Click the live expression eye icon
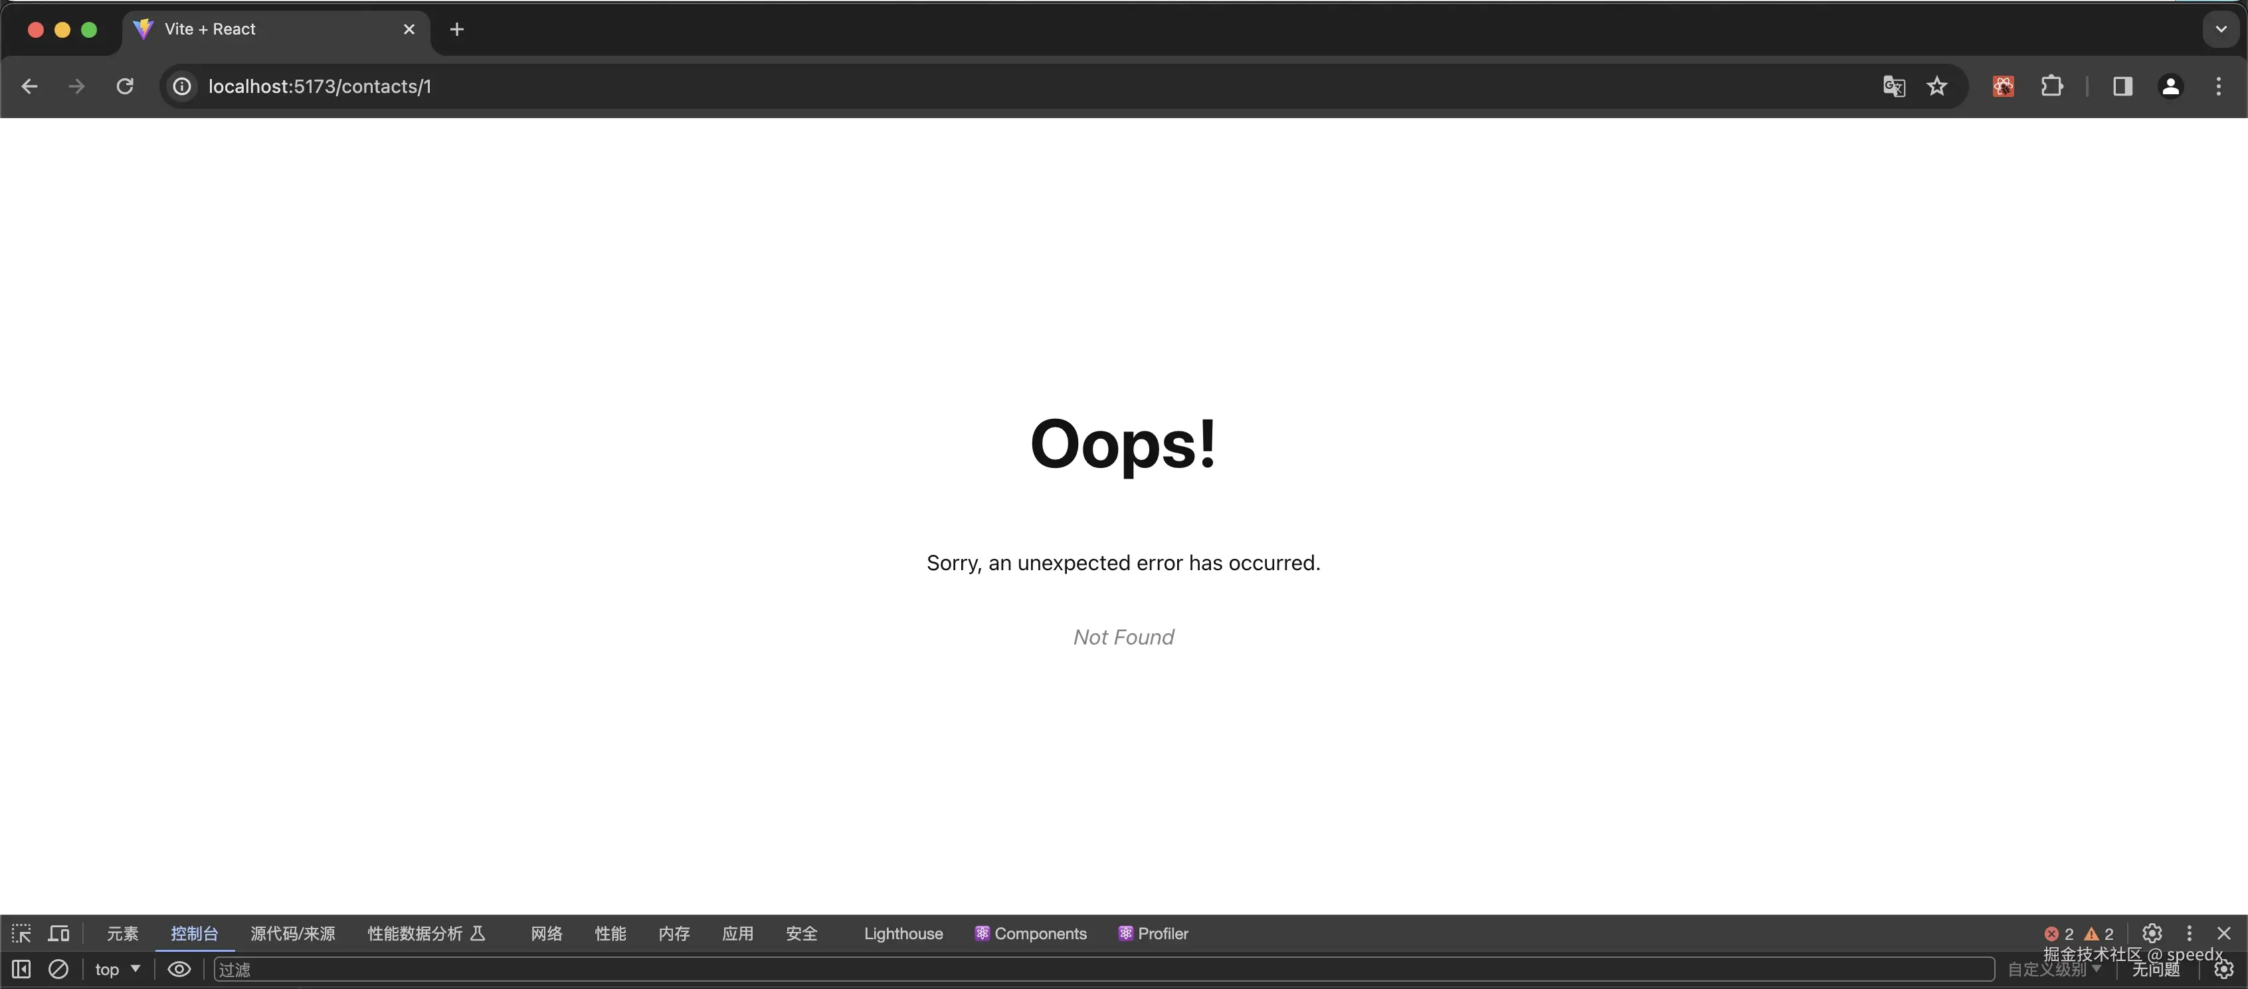The image size is (2248, 989). click(179, 969)
